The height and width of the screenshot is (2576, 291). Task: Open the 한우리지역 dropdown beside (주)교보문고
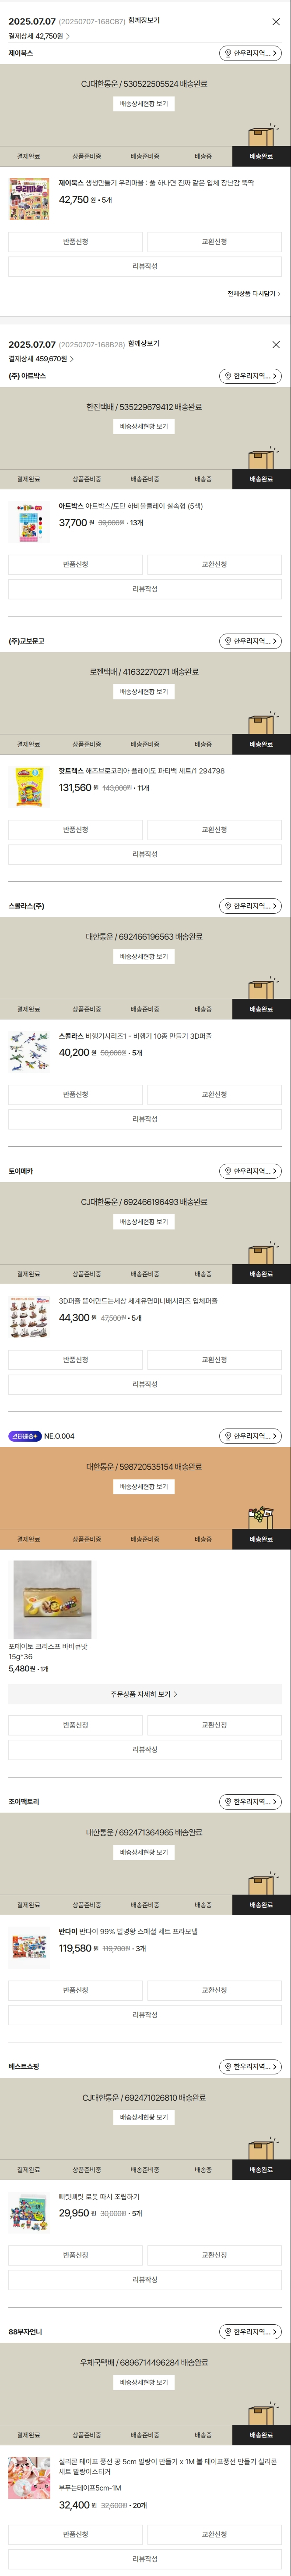click(x=250, y=641)
